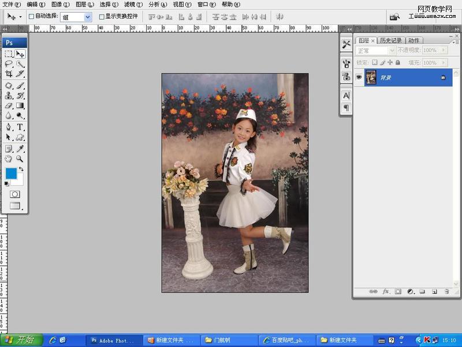Click the blue foreground color swatch
This screenshot has width=462, height=347.
point(12,173)
